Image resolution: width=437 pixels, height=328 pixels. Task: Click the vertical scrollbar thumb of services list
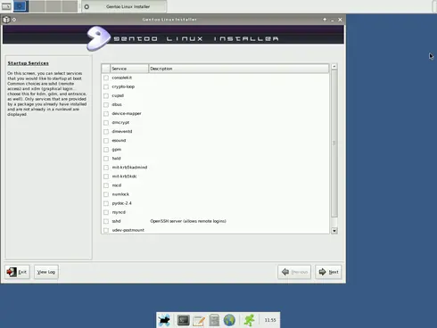click(334, 143)
